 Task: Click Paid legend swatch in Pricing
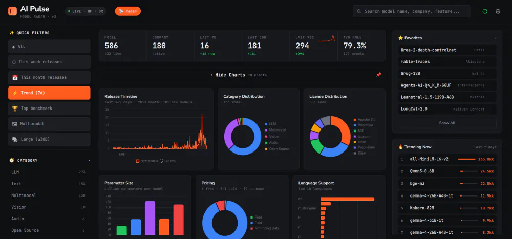point(251,223)
